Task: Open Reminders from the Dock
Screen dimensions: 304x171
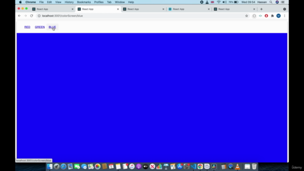Action: (125, 166)
